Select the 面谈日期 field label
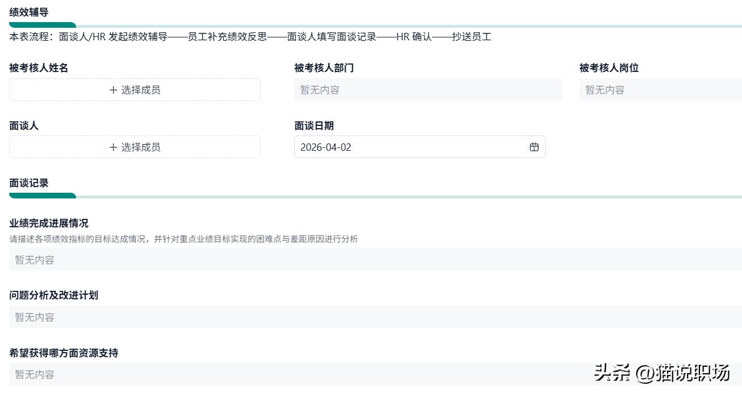 (313, 126)
